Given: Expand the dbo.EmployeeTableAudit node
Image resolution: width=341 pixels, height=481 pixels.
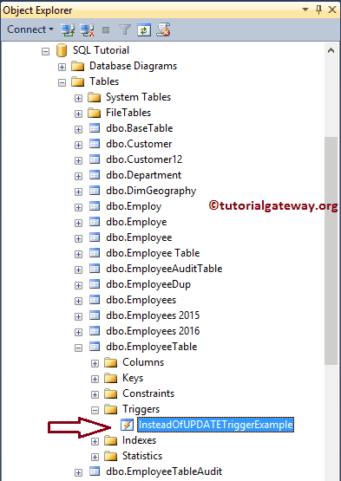Looking at the screenshot, I should coord(79,472).
